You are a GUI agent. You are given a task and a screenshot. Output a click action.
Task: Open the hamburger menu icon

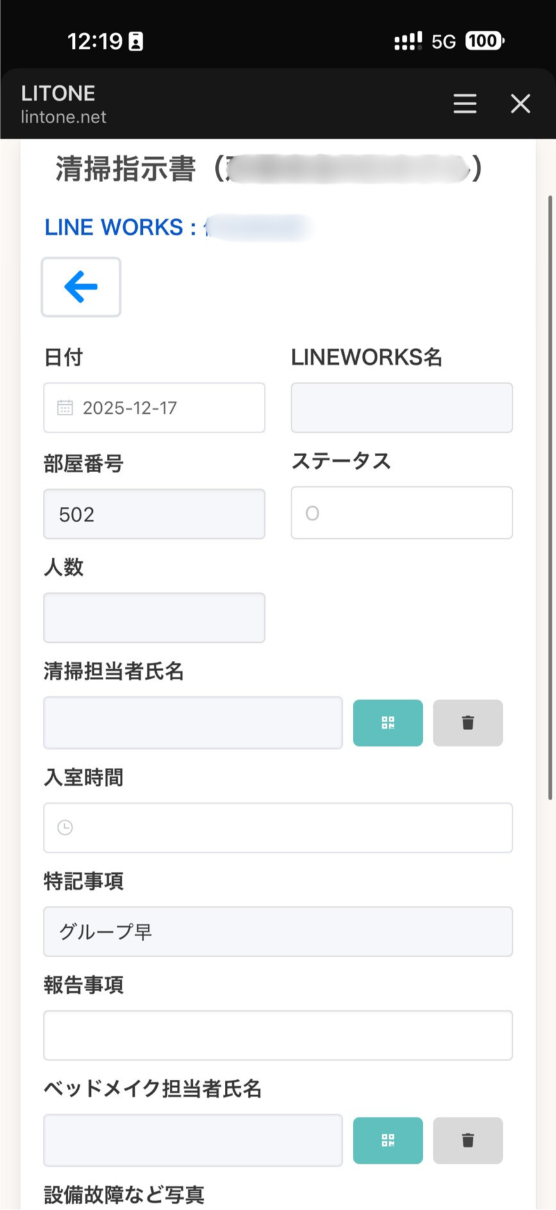[465, 103]
